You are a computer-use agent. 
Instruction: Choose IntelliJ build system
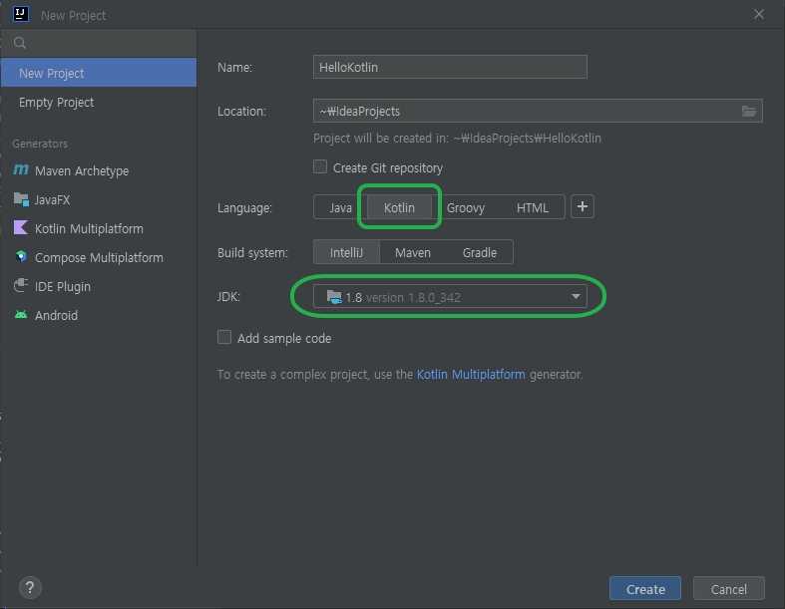pos(346,253)
